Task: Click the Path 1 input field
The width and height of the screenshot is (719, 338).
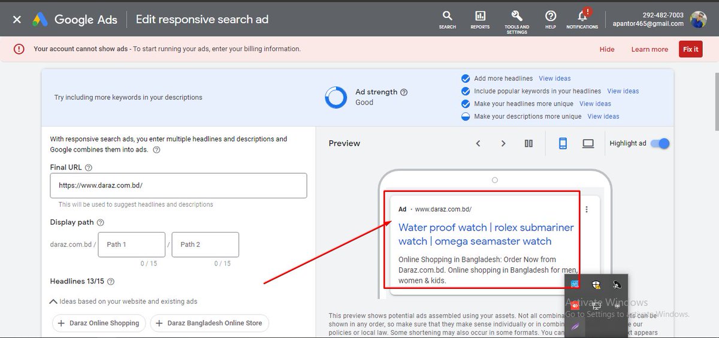Action: [131, 245]
